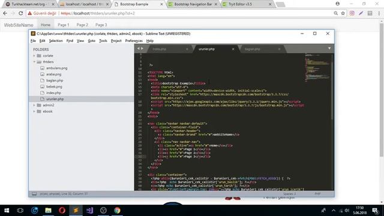Open the Help menu

click(x=150, y=41)
